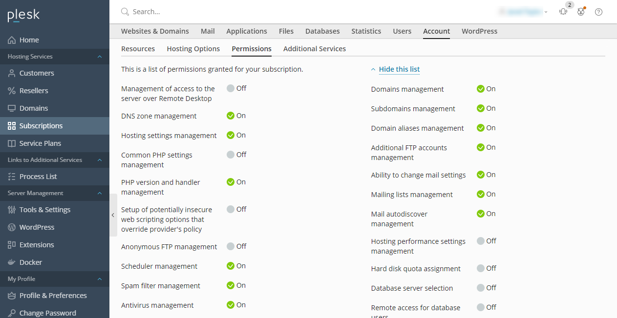Collapse the Hosting Services sidebar group

99,56
